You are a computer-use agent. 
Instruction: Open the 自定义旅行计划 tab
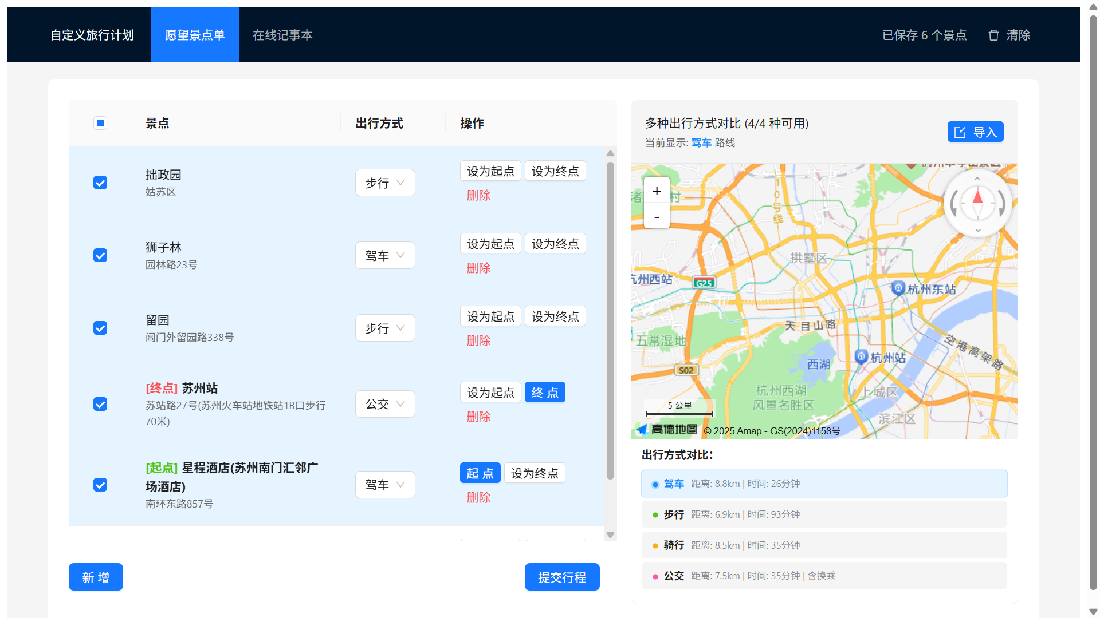(92, 35)
